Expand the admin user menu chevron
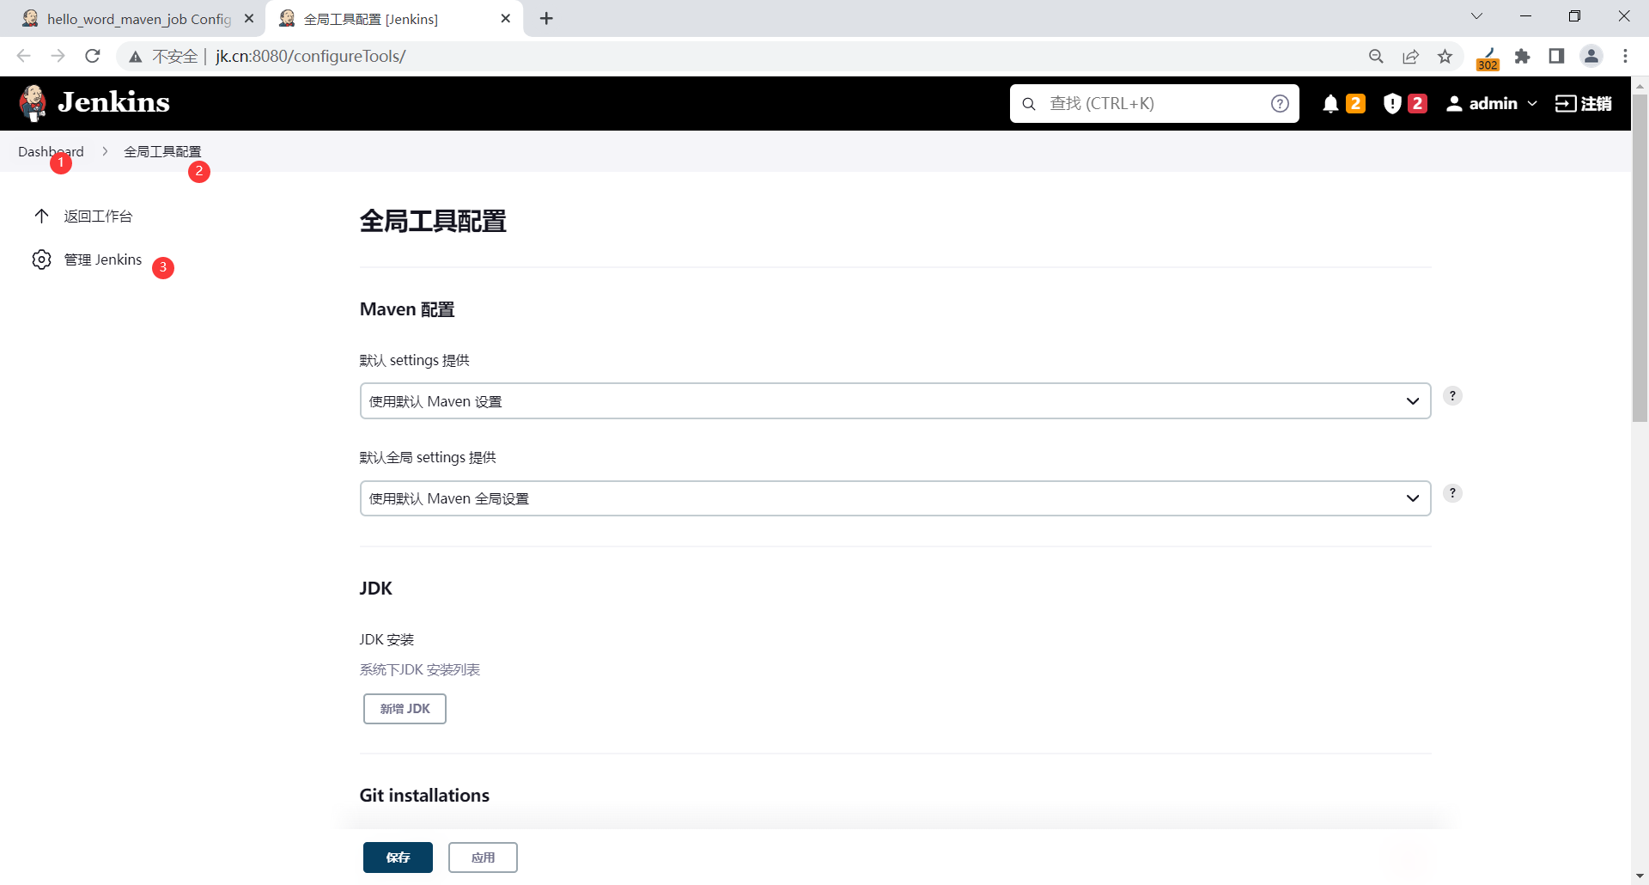 pos(1532,104)
